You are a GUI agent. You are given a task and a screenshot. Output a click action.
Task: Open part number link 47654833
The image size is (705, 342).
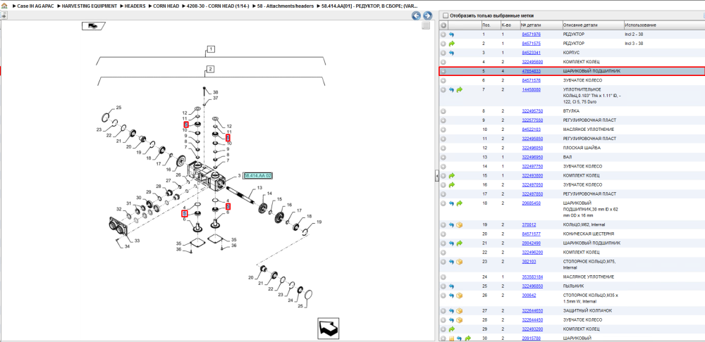531,71
